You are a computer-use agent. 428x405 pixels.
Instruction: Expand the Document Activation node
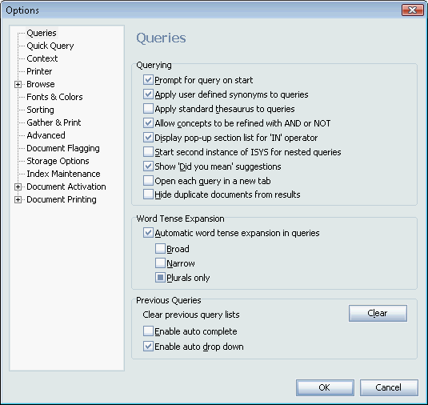18,186
